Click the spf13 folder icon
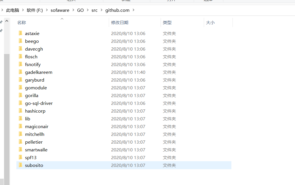Image resolution: width=295 pixels, height=185 pixels. point(20,157)
